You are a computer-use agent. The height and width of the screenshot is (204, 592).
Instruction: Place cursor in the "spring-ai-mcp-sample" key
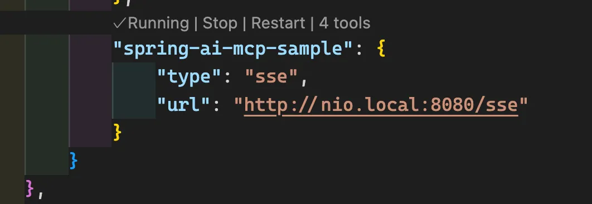point(233,50)
